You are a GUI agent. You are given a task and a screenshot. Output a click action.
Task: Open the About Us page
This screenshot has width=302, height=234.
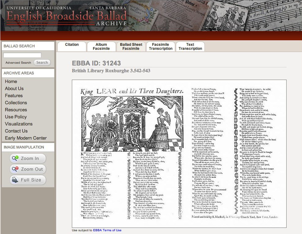14,89
